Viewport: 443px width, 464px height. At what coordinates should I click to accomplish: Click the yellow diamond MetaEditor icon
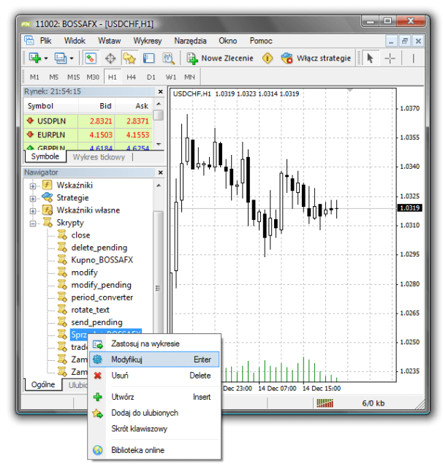point(268,58)
